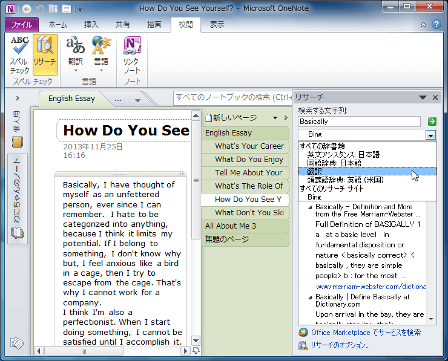Screen dimensions: 448x361
Task: Open the New Page (新しいページ) dropdown arrow
Action: (x=275, y=118)
